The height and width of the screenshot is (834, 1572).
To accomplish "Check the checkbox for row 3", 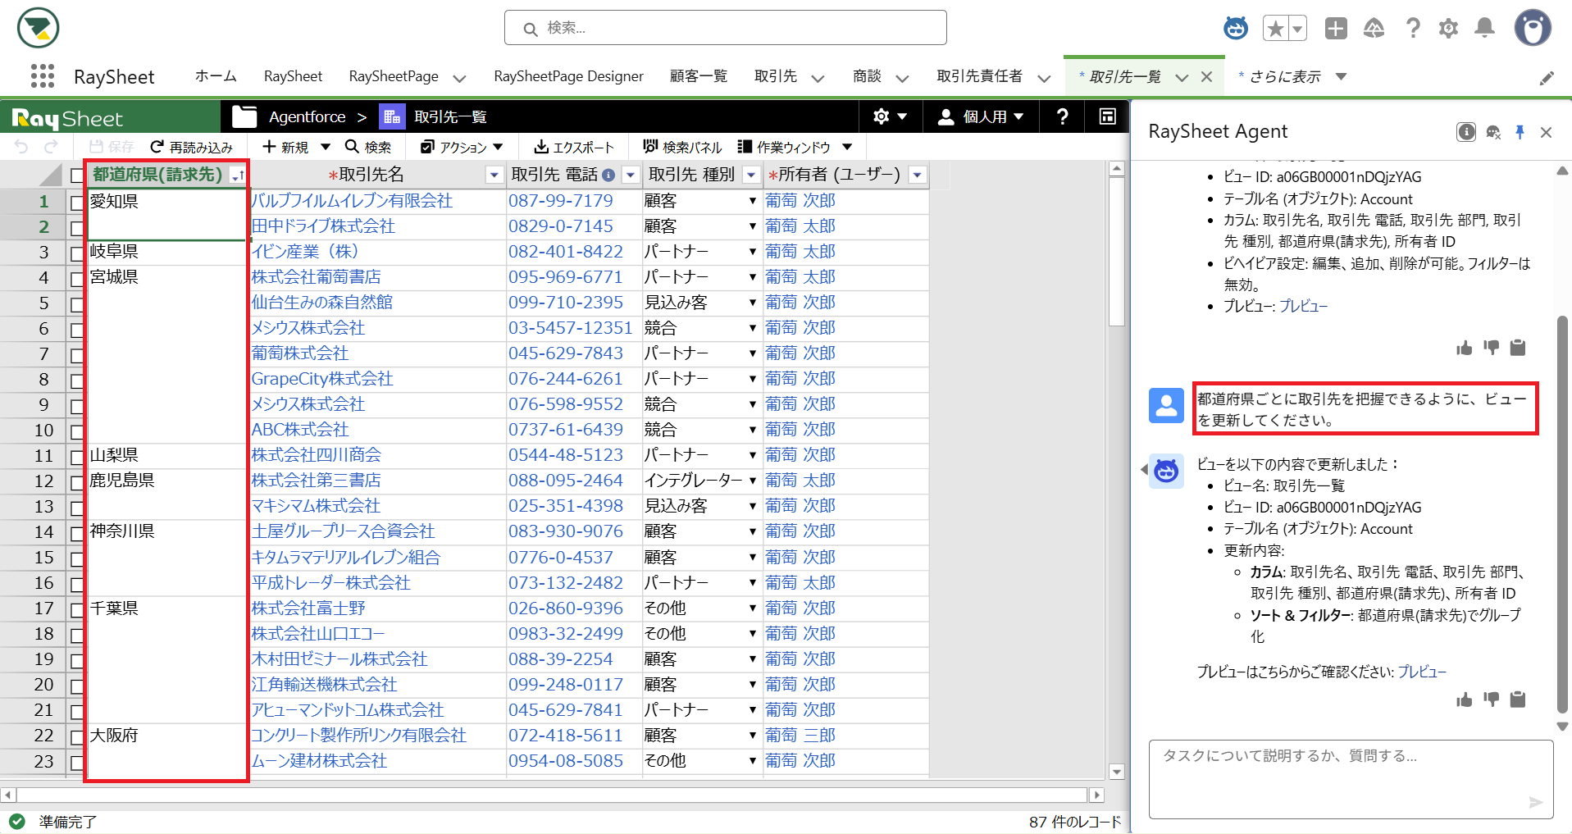I will point(77,253).
